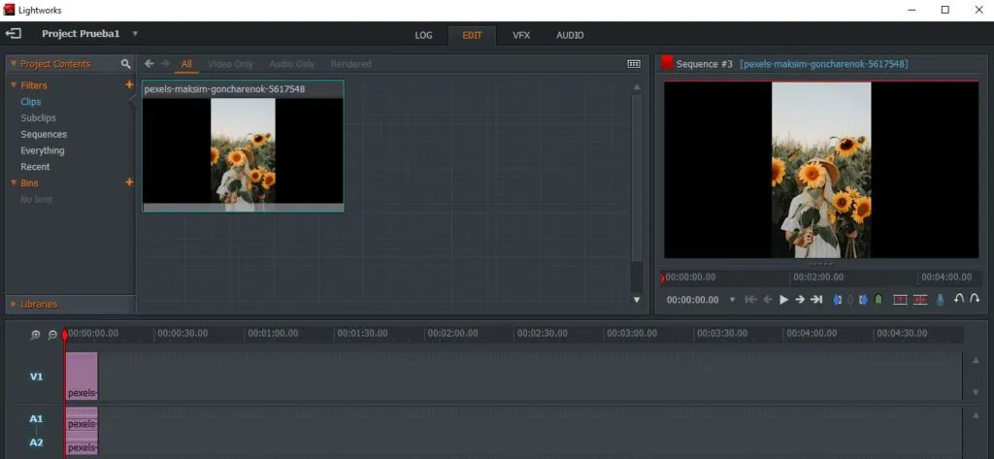Zoom in on the timeline
994x459 pixels.
pyautogui.click(x=36, y=335)
